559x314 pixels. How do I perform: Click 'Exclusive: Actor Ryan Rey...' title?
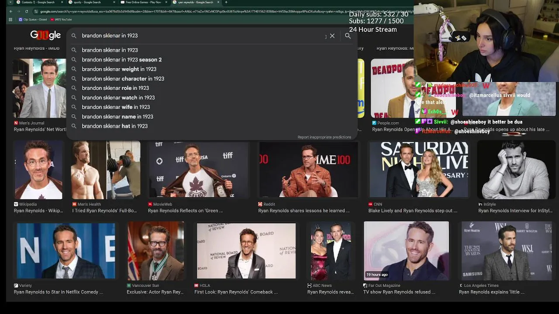(155, 292)
